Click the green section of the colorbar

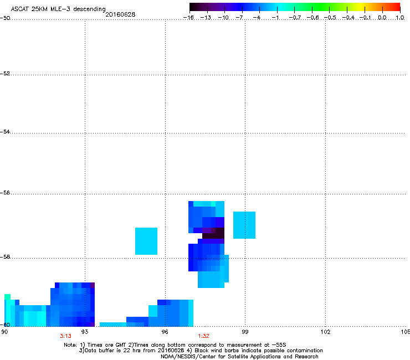click(x=320, y=7)
